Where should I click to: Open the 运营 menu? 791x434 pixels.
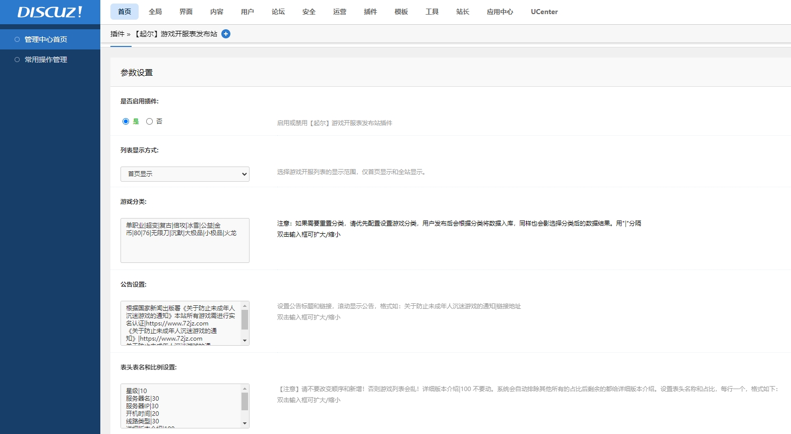(x=340, y=12)
